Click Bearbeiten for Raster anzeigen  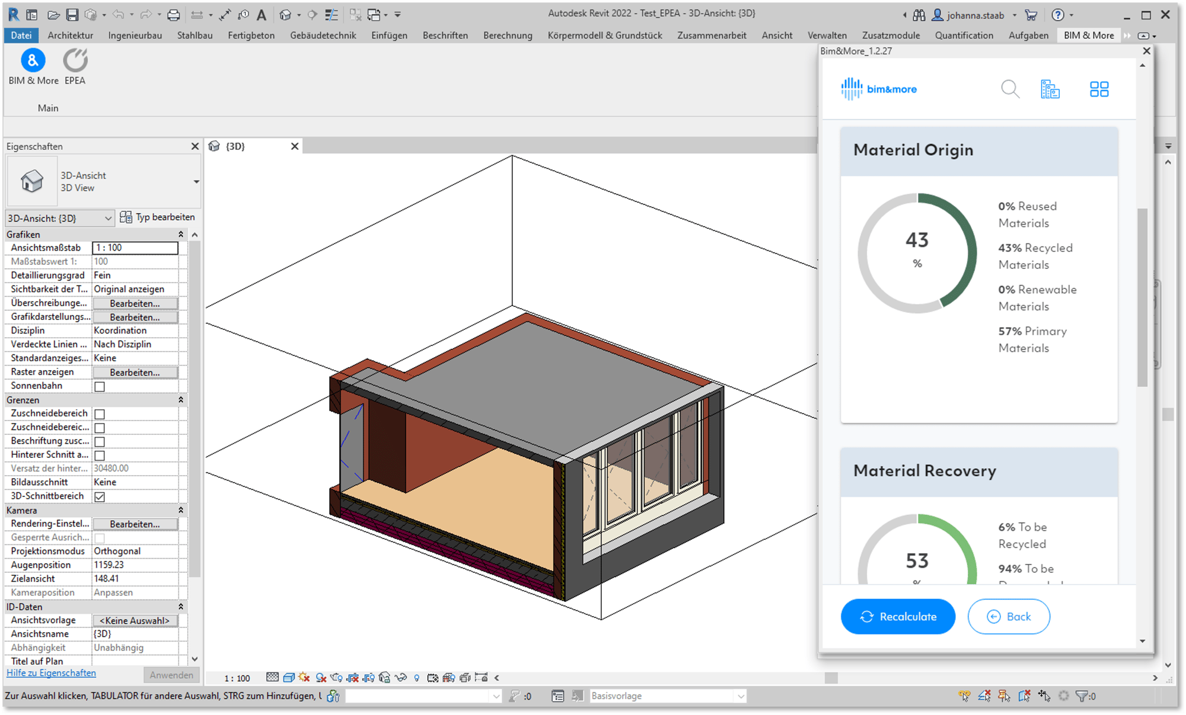click(x=135, y=373)
